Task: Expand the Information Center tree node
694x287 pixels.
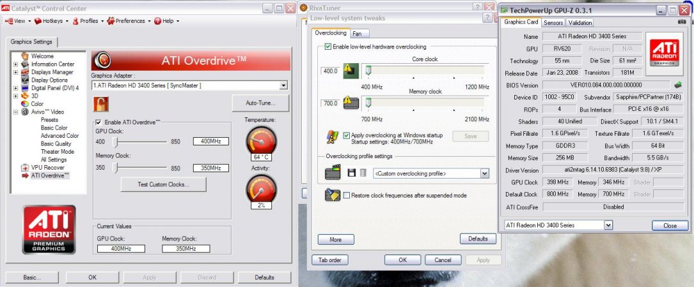Action: [x=16, y=64]
